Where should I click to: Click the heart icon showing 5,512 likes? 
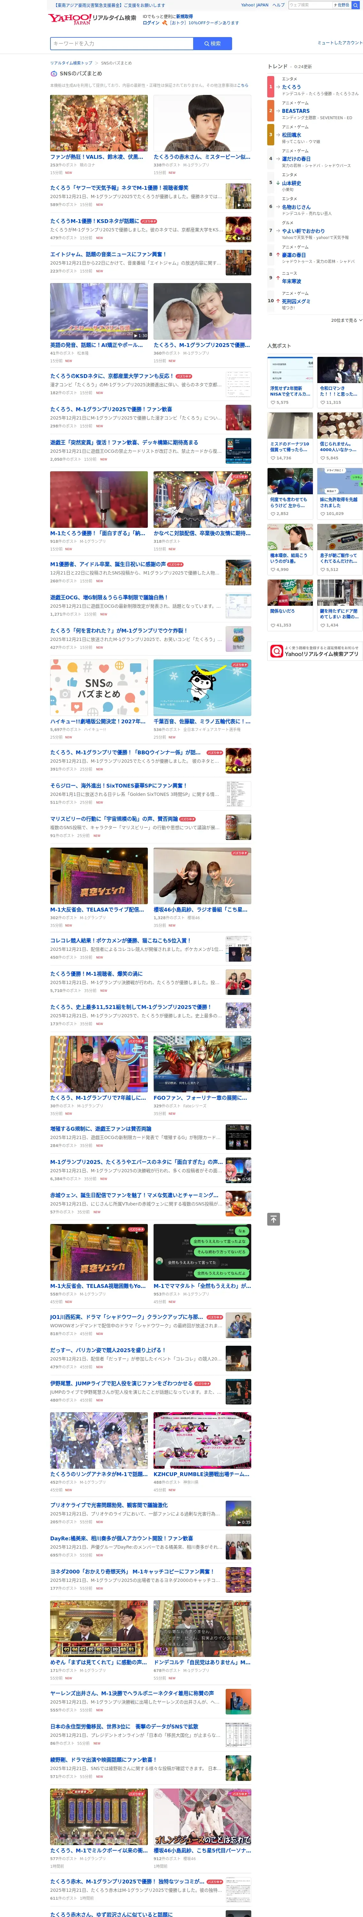[323, 569]
